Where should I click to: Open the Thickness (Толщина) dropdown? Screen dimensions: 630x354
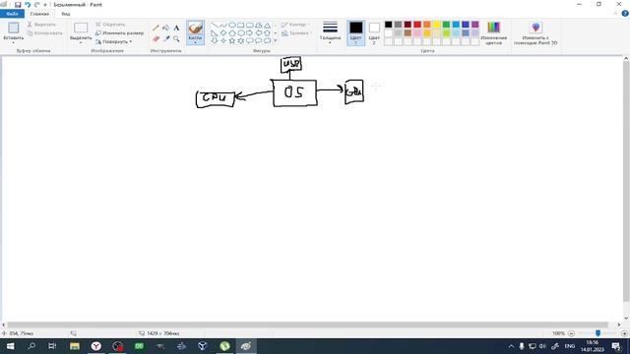pyautogui.click(x=330, y=32)
